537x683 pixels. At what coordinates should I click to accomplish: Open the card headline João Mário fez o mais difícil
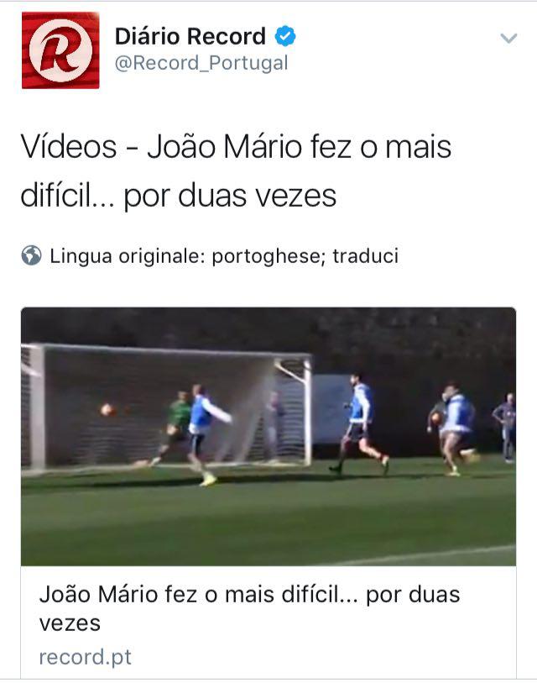(249, 608)
